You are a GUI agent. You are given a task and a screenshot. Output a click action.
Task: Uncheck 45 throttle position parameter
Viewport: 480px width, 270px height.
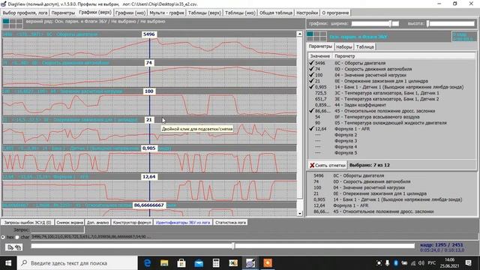click(312, 111)
